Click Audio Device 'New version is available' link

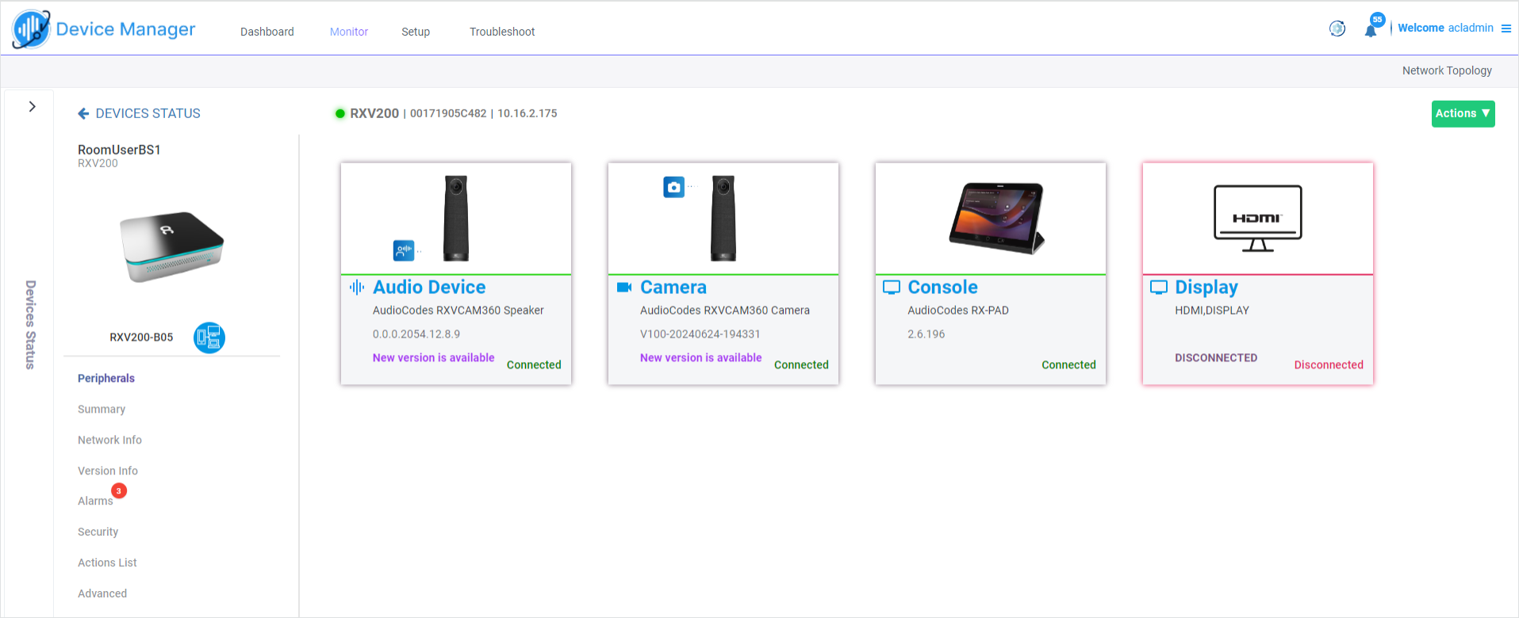pos(433,358)
